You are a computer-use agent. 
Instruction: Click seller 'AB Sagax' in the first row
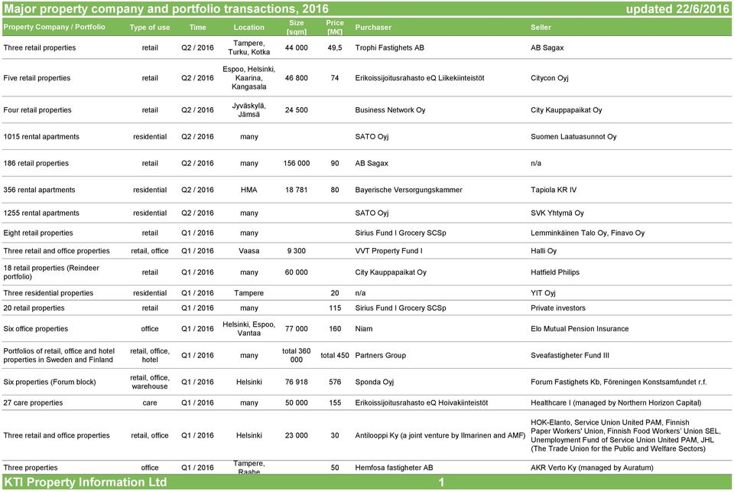point(547,47)
